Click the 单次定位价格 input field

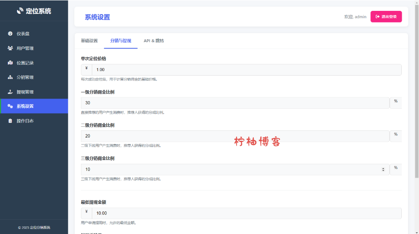246,70
